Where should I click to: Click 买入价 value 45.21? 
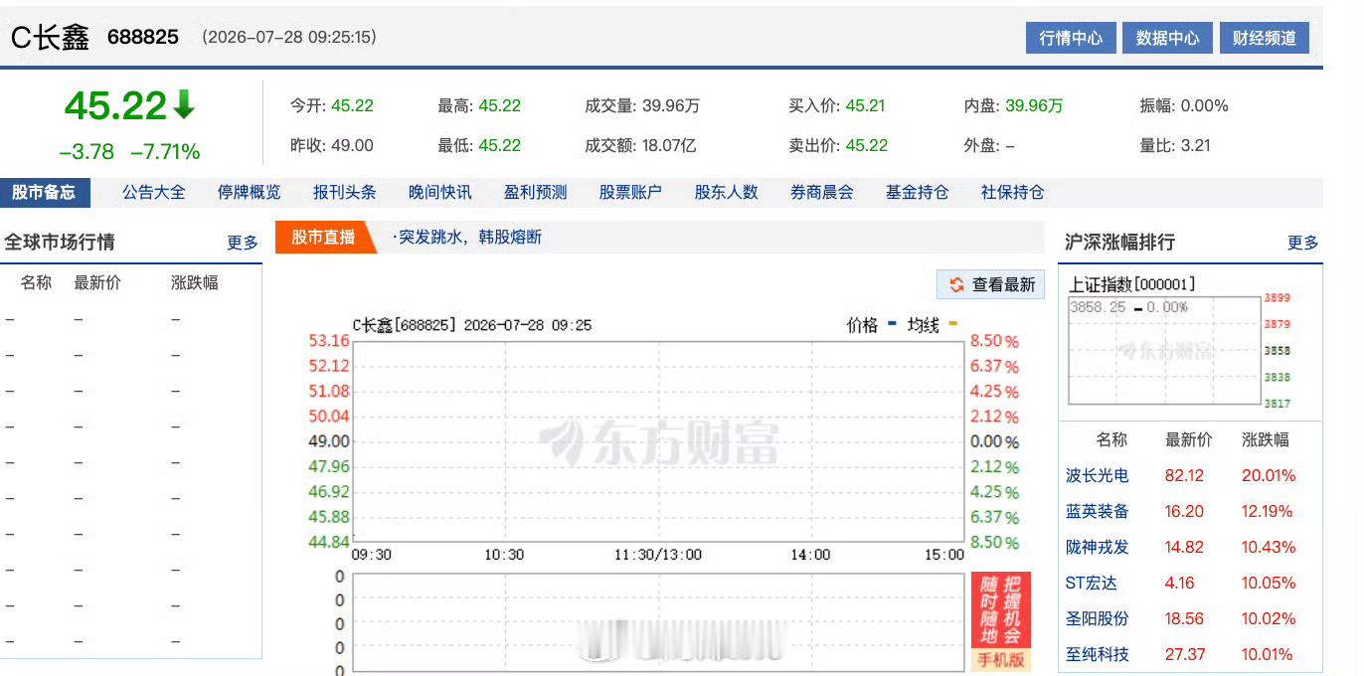865,105
